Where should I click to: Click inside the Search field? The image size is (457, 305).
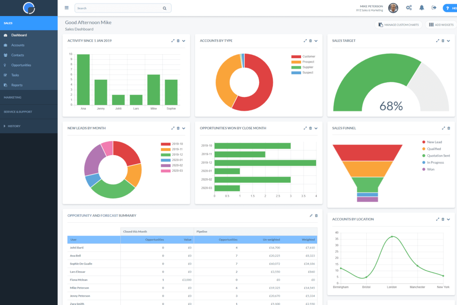tap(120, 8)
